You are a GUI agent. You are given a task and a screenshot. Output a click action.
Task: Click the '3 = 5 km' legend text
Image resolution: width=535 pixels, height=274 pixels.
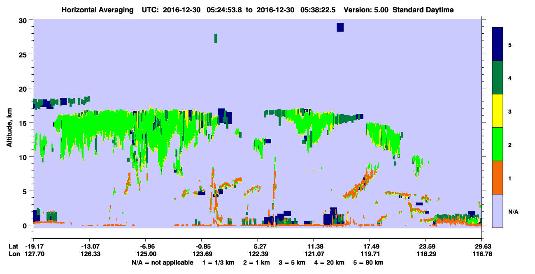(292, 262)
